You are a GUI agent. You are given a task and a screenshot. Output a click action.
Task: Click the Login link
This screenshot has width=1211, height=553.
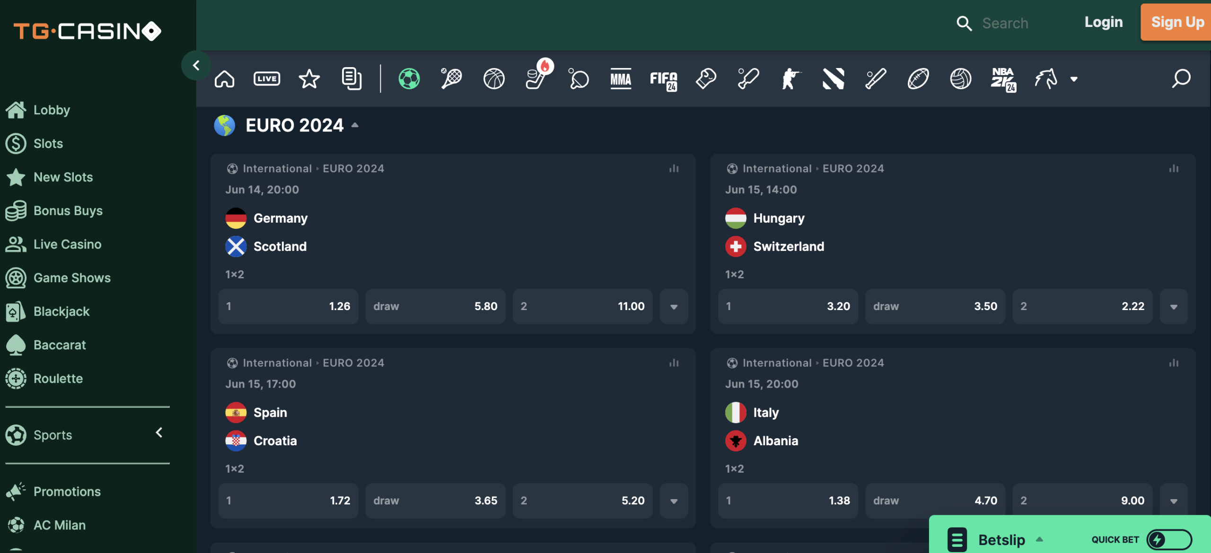(x=1103, y=22)
